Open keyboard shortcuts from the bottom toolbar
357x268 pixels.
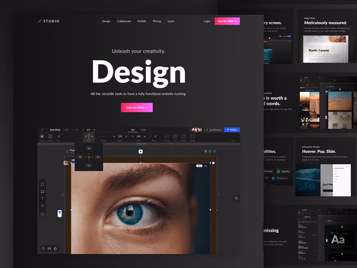(49, 248)
